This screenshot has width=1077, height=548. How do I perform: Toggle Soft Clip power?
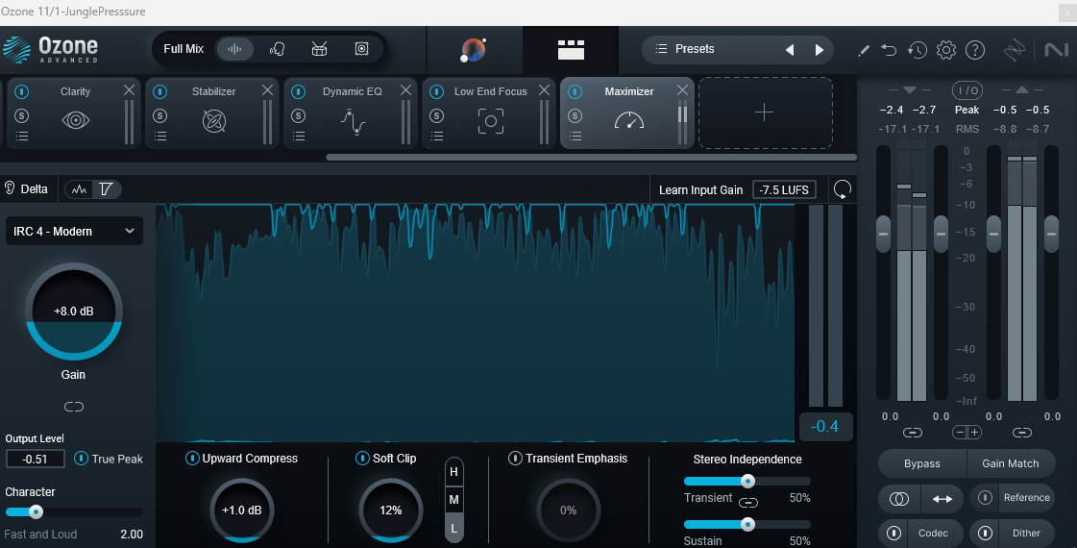tap(362, 458)
